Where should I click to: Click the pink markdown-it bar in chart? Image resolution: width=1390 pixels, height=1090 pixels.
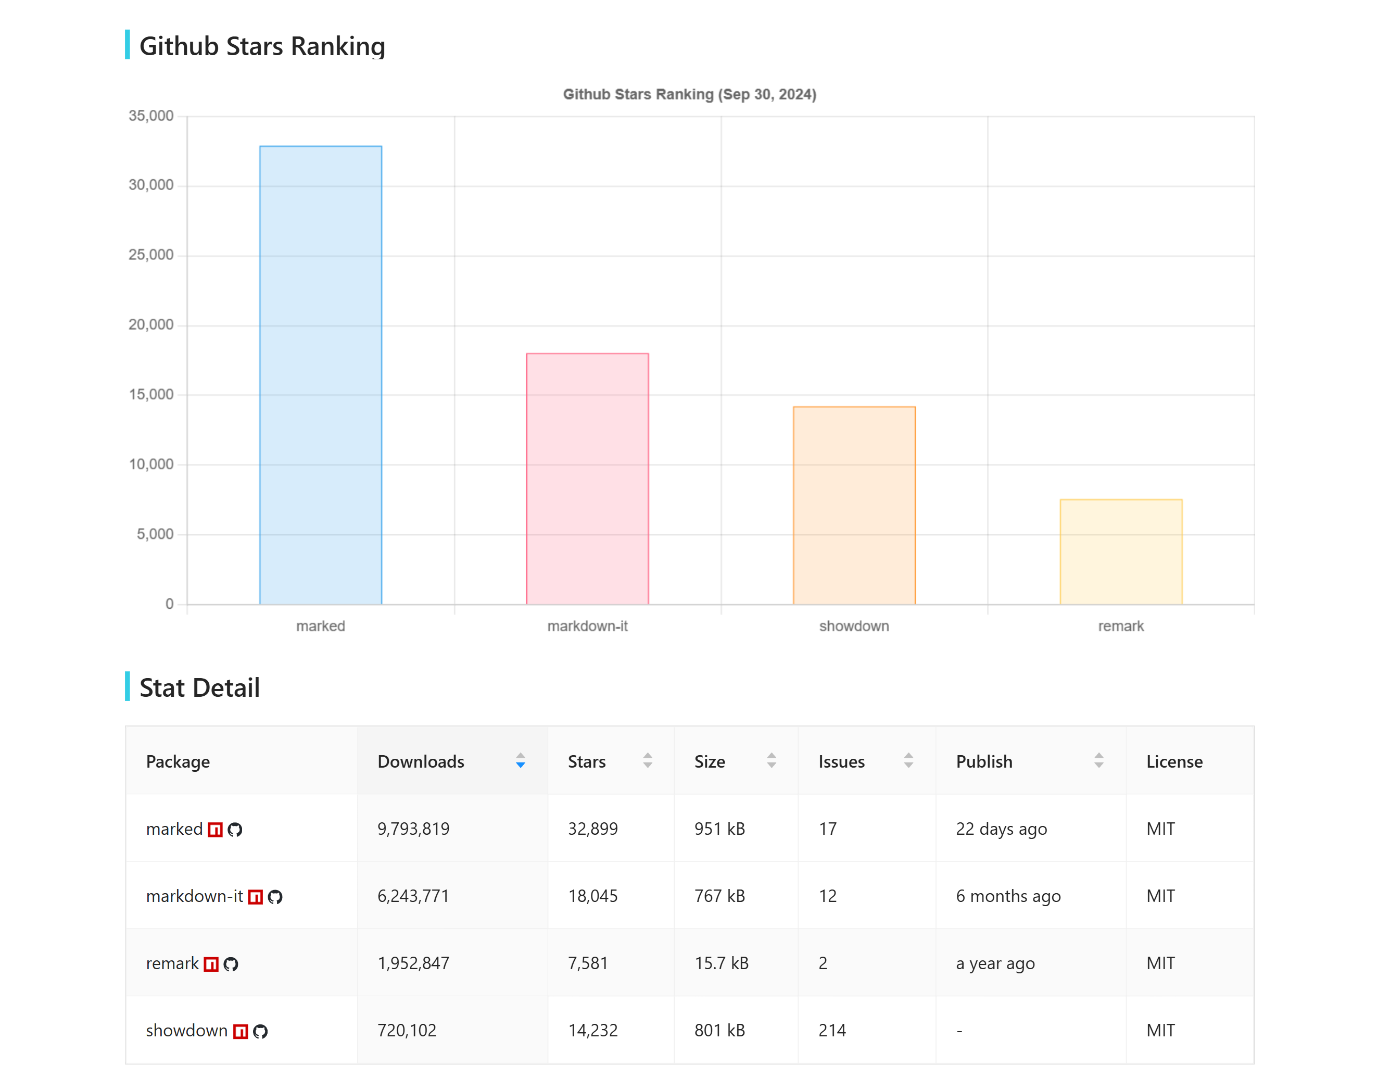point(588,479)
